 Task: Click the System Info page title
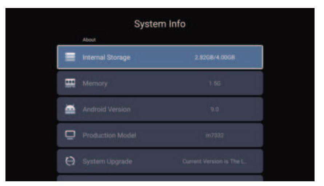click(160, 25)
